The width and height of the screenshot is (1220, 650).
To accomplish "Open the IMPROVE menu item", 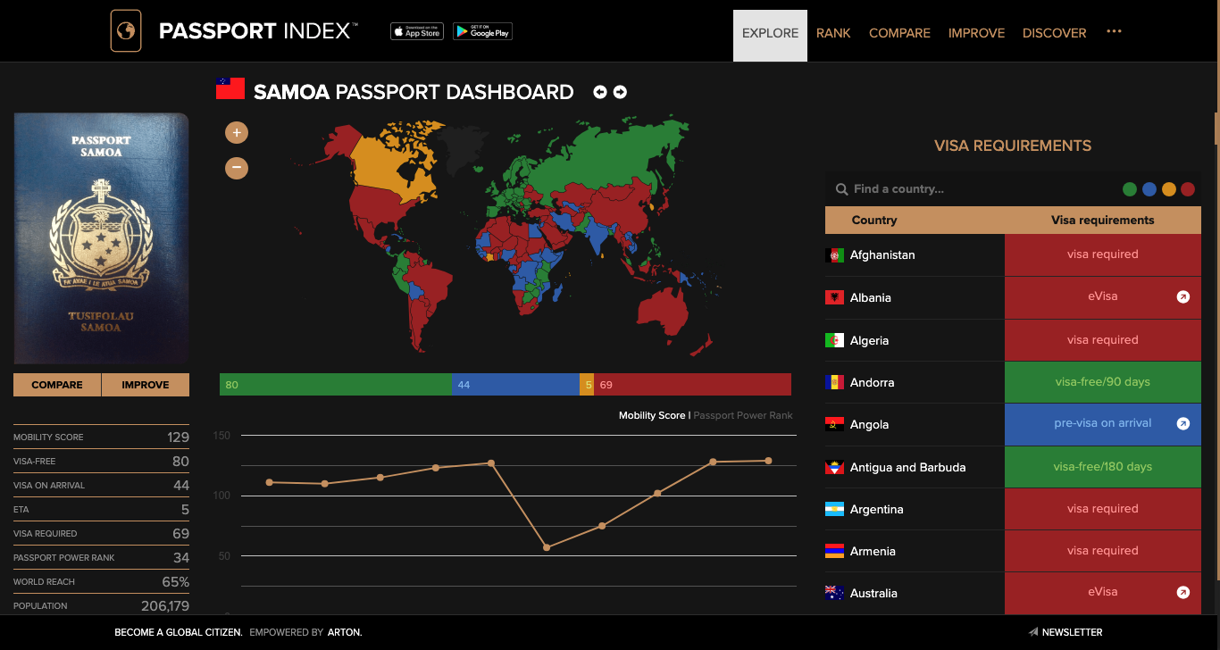I will point(976,33).
